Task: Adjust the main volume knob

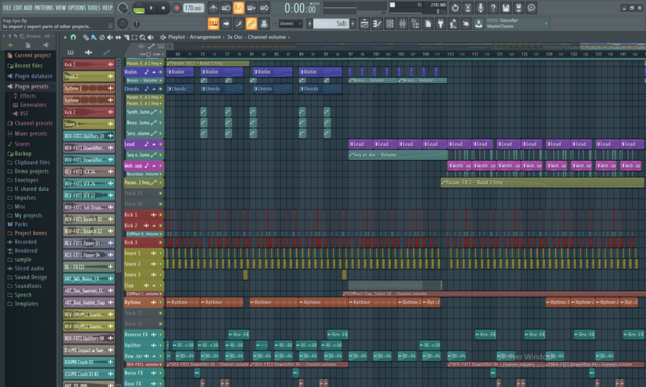Action: point(122,8)
